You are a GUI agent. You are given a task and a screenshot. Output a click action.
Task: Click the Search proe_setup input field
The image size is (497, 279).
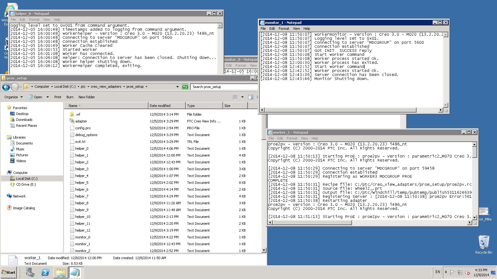[x=224, y=87]
